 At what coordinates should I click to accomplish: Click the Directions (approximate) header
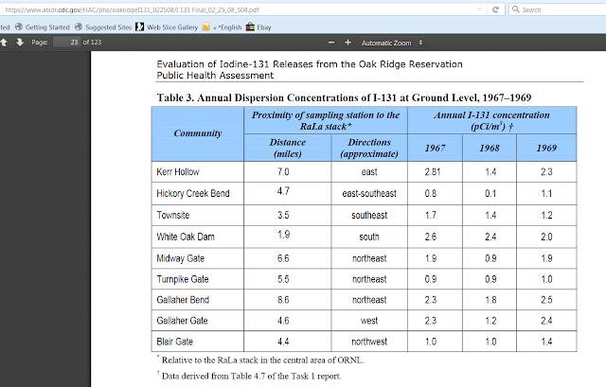click(x=369, y=148)
